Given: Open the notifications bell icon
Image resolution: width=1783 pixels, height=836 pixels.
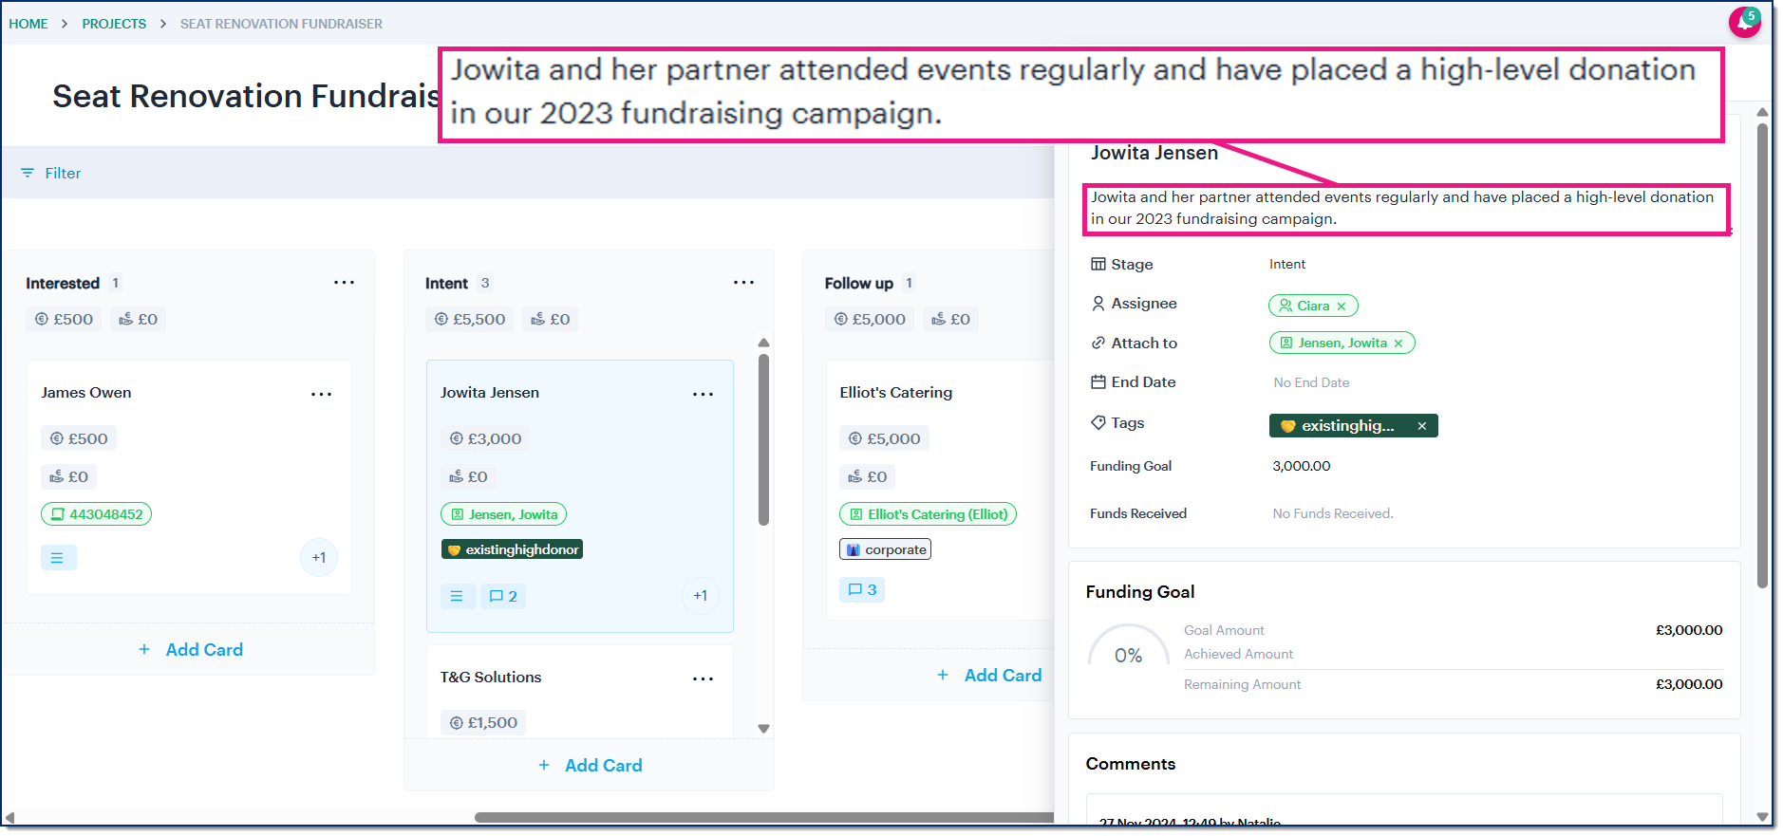Looking at the screenshot, I should point(1745,21).
